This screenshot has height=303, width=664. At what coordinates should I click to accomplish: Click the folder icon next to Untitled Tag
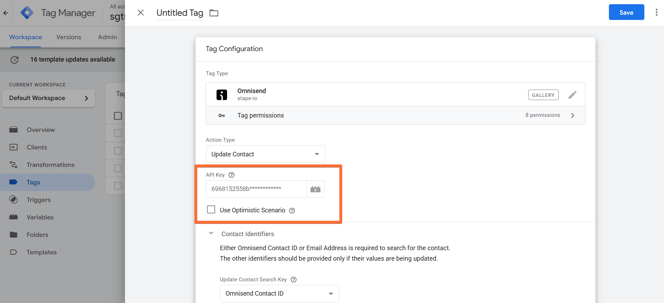[x=214, y=13]
